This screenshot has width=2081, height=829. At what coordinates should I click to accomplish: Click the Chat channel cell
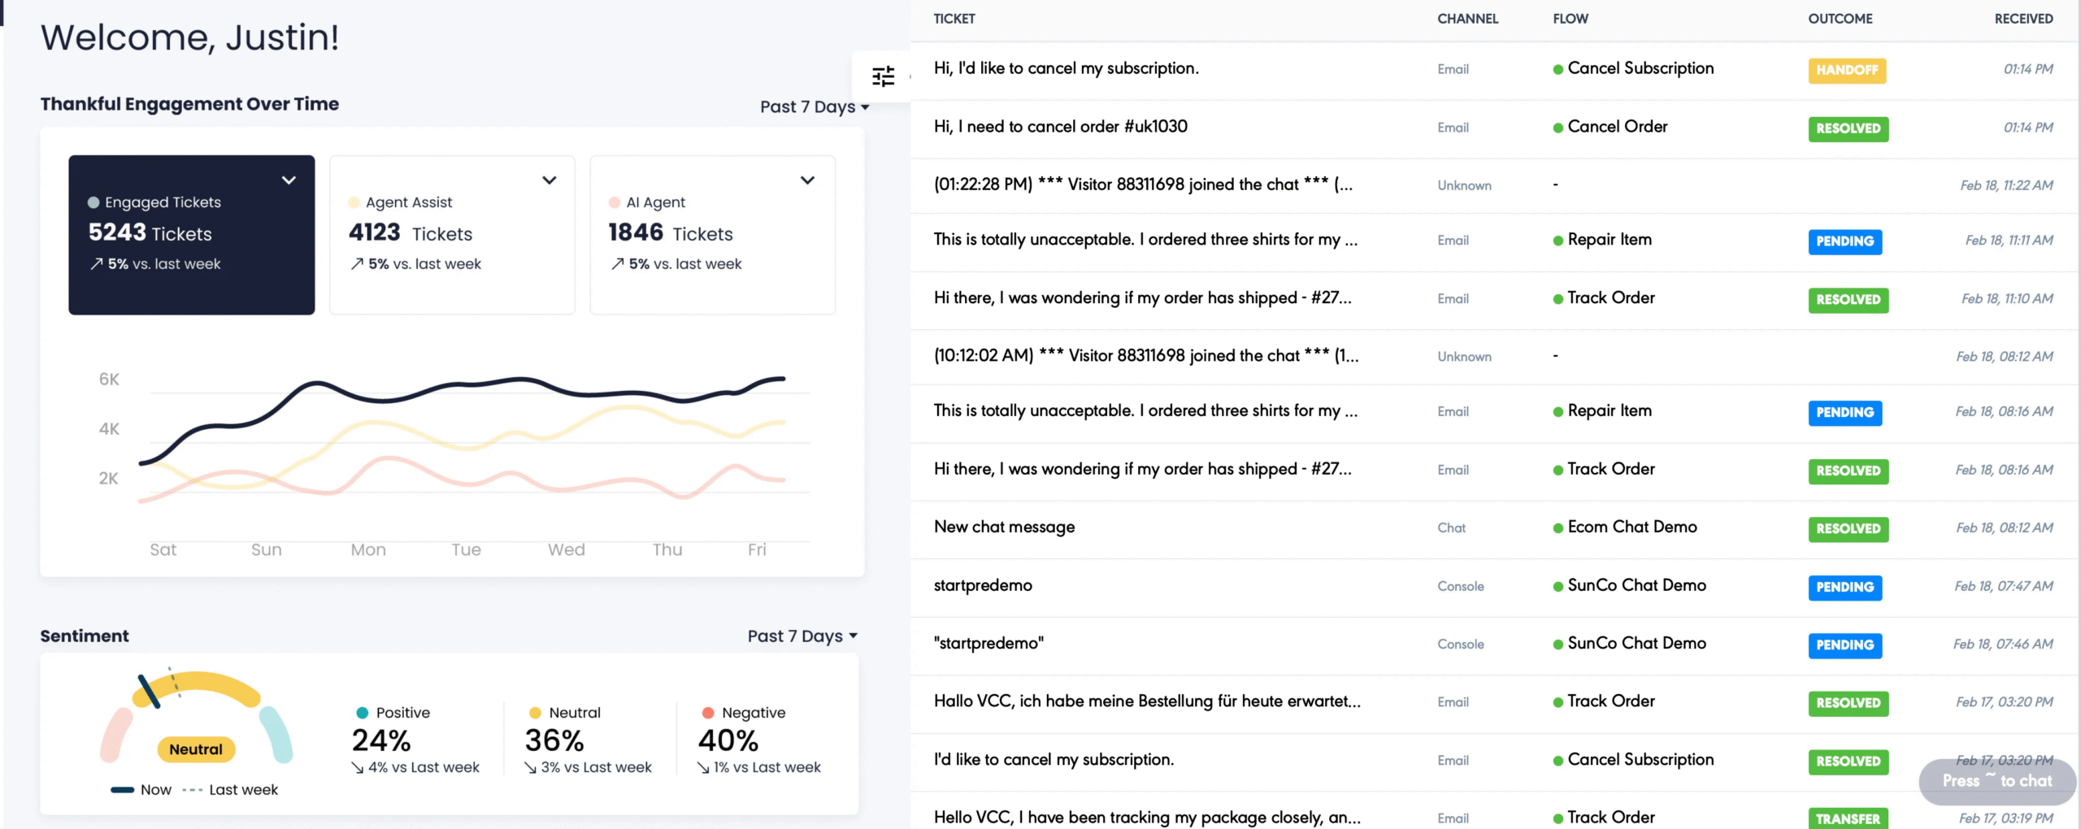coord(1451,528)
